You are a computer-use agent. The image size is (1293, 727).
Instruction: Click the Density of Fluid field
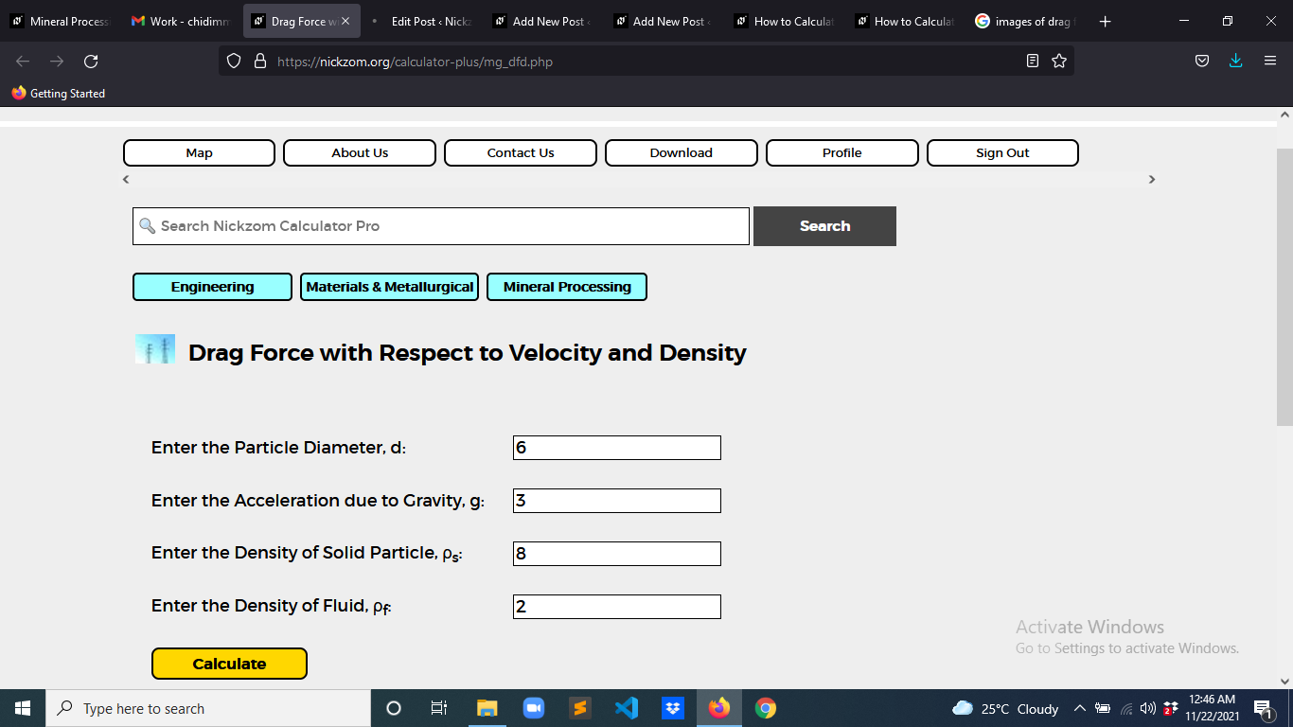point(617,607)
